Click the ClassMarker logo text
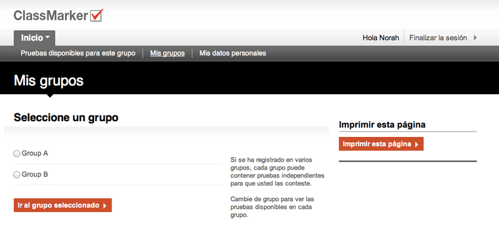The width and height of the screenshot is (499, 241). [51, 16]
